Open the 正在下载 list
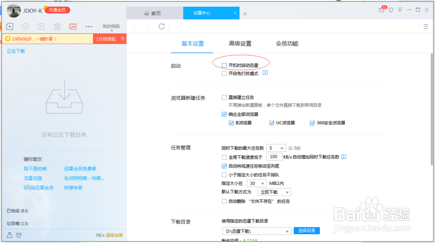Screen dimensions: 435x243 click(x=16, y=51)
